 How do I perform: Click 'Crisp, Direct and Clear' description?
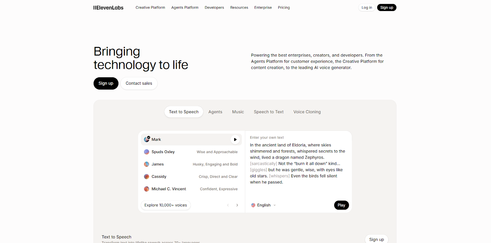pos(218,177)
